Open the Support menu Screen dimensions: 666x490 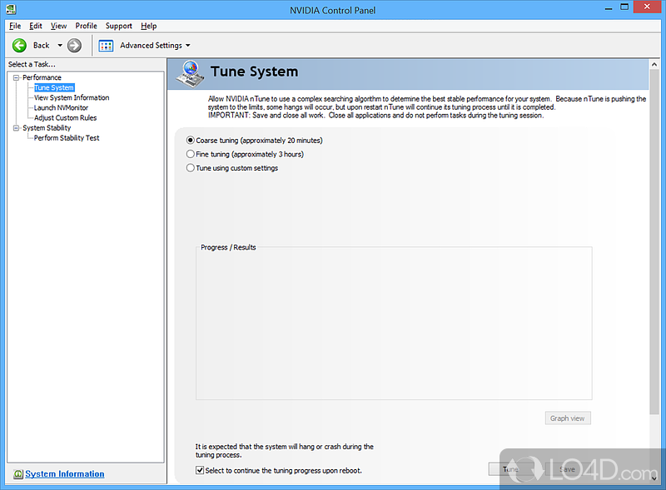(x=119, y=26)
